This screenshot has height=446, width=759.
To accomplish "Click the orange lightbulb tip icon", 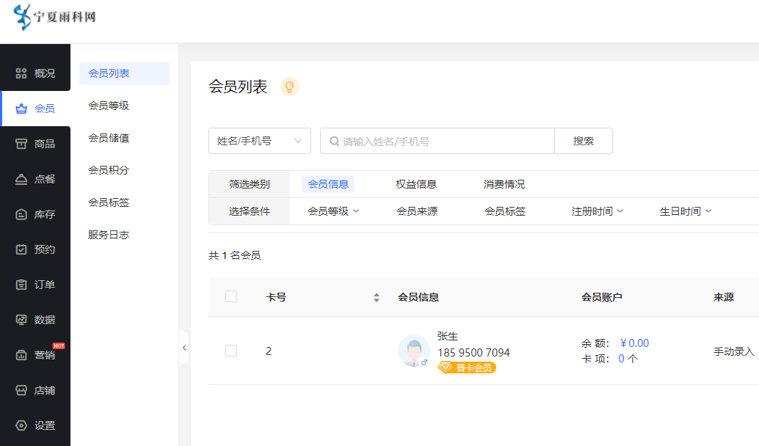I will (x=289, y=87).
